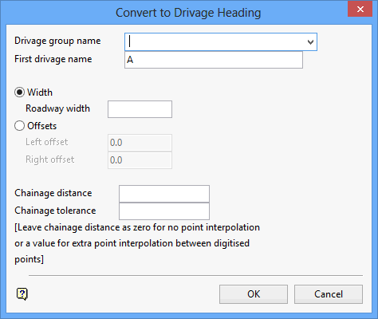Click the Right offset value field

[x=140, y=160]
